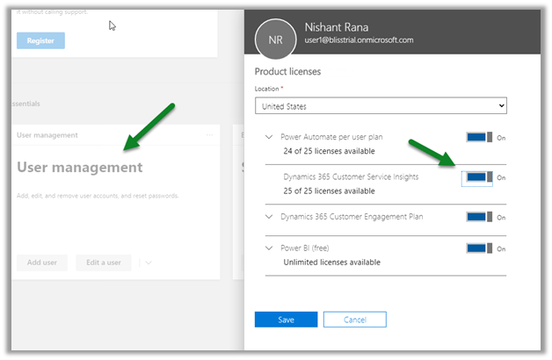Select the Edit a user button
The image size is (552, 360).
tap(104, 263)
